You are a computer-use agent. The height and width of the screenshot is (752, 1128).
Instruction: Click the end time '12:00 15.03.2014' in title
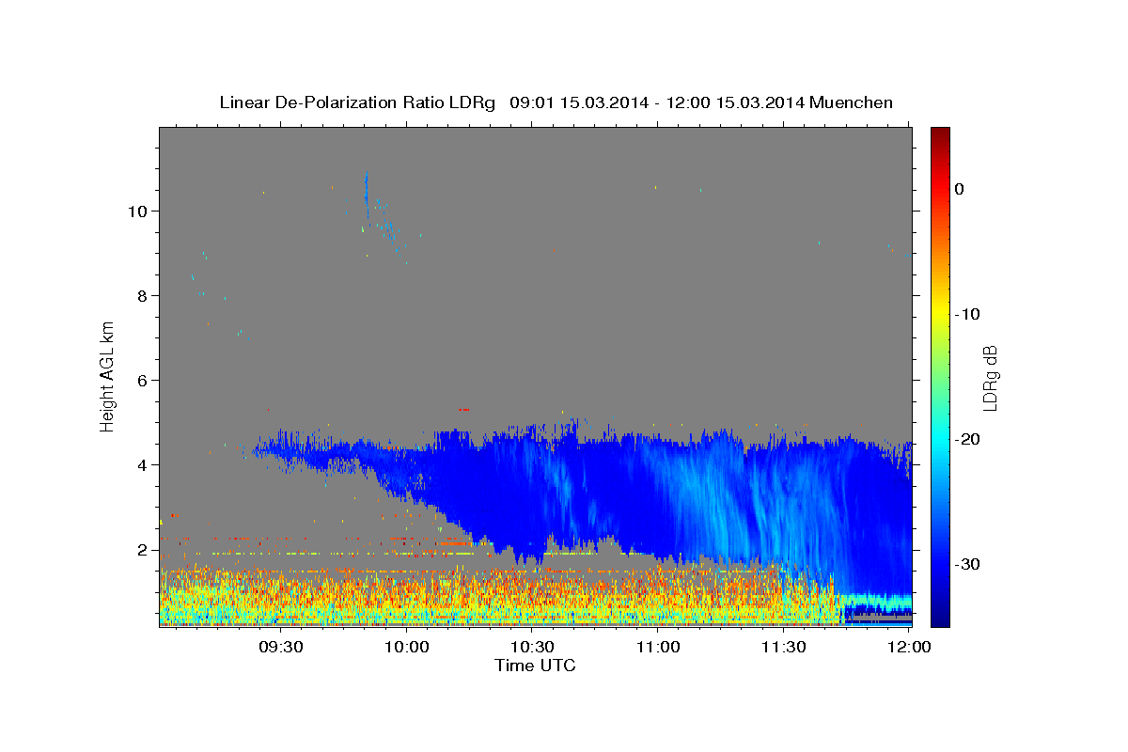pos(734,102)
